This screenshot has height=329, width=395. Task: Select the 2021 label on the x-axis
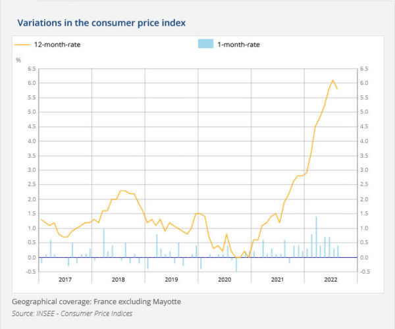click(x=277, y=280)
